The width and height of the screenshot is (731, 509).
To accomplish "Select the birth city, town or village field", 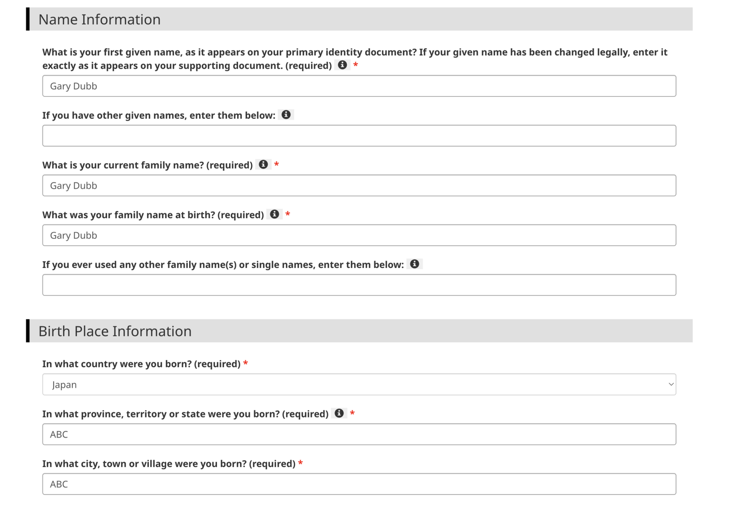I will click(359, 484).
